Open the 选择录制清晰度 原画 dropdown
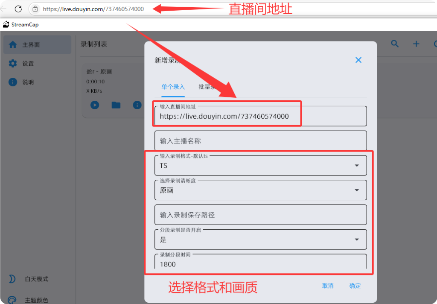This screenshot has height=304, width=437. (261, 190)
